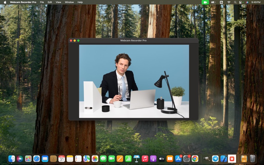Screen dimensions: 264x165
Task: Open Xcode from the dock
Action: (x=223, y=158)
